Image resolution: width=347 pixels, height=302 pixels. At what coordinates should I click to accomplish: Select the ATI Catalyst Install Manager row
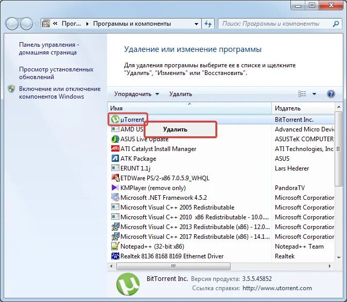point(221,149)
